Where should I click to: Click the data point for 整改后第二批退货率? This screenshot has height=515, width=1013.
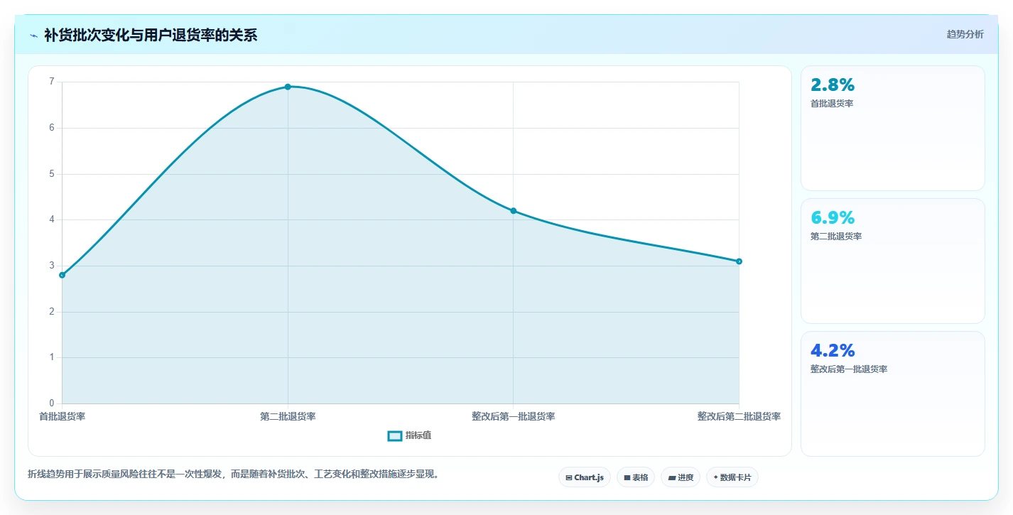(739, 261)
